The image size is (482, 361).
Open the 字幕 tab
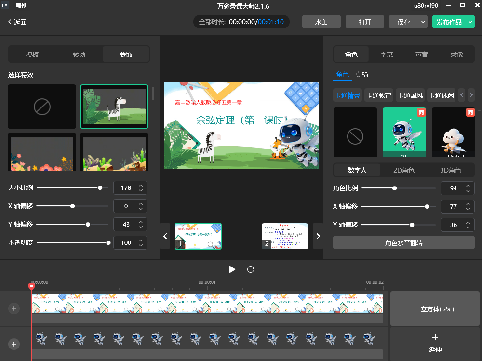tap(387, 54)
